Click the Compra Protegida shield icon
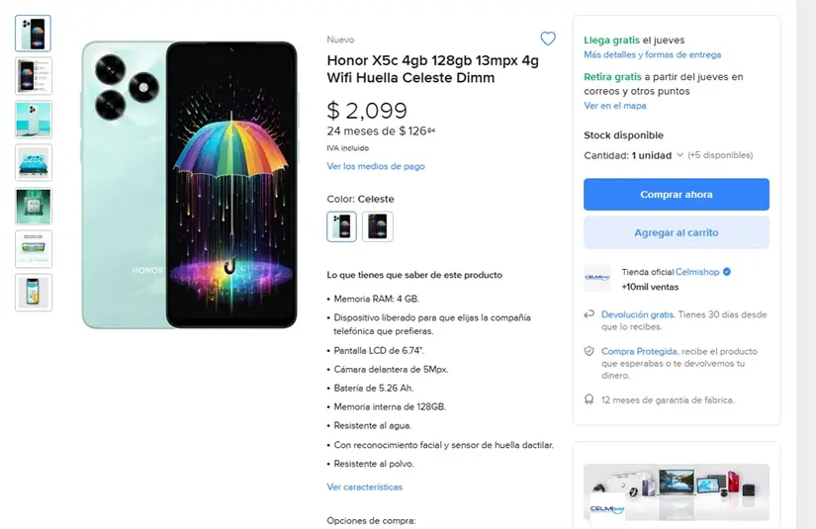 pyautogui.click(x=589, y=351)
